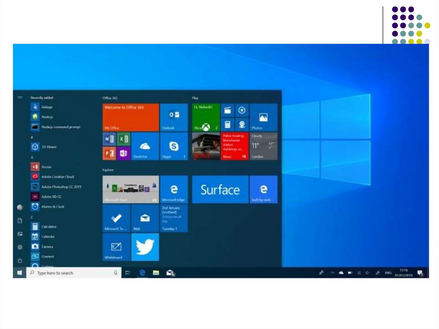Screen dimensions: 439x329
Task: Open Task View on the taskbar
Action: point(128,273)
